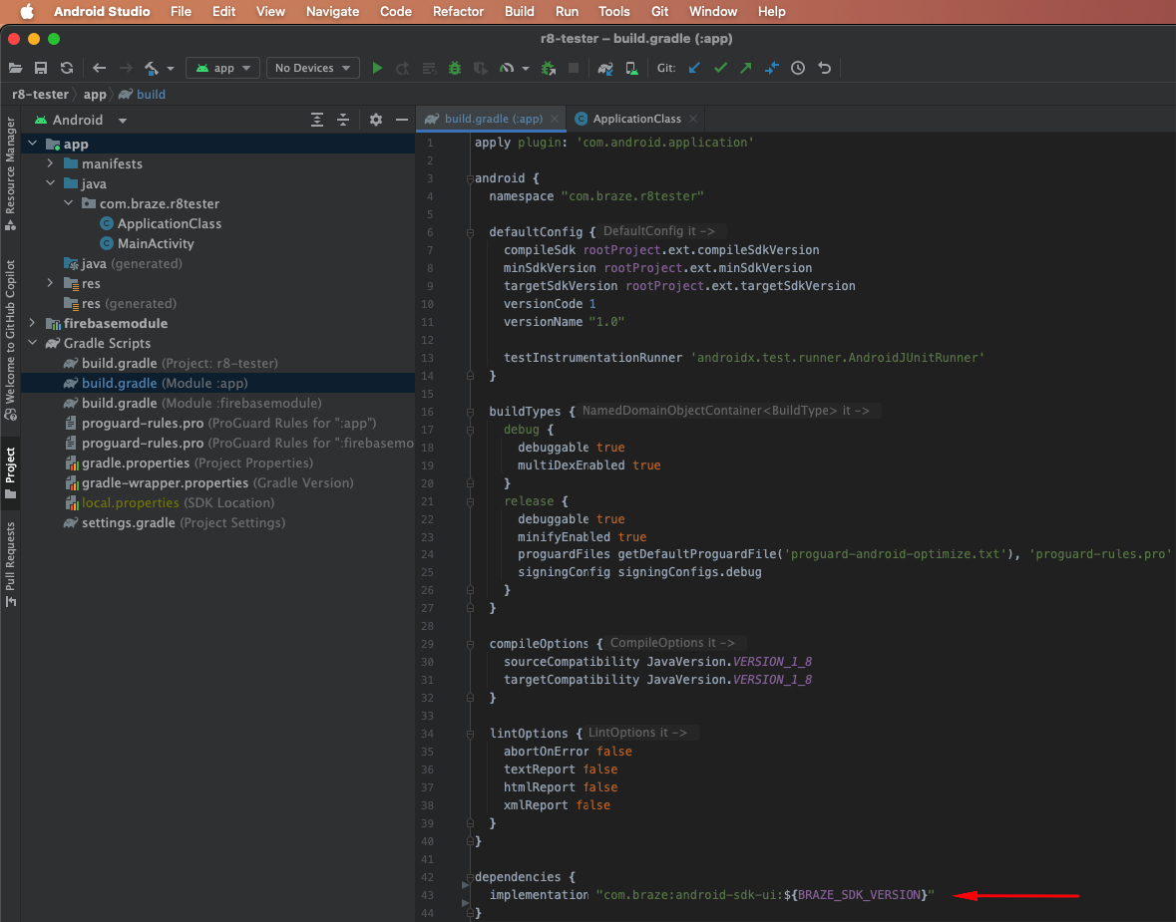Click the Git Rollback undo icon
Viewport: 1176px width, 922px height.
824,68
